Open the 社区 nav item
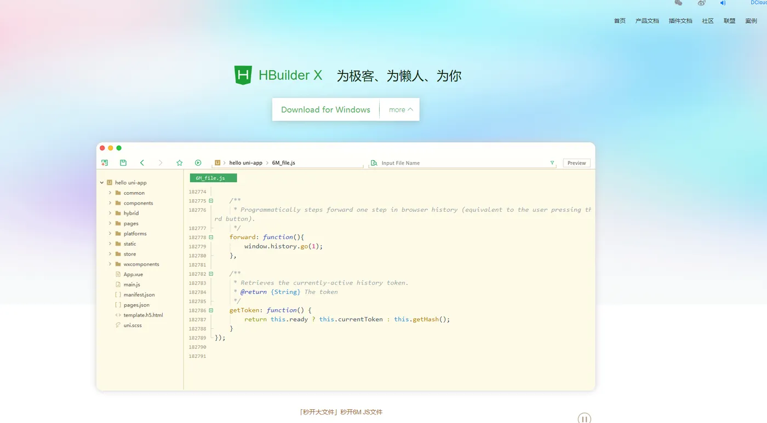The width and height of the screenshot is (767, 423). (708, 21)
